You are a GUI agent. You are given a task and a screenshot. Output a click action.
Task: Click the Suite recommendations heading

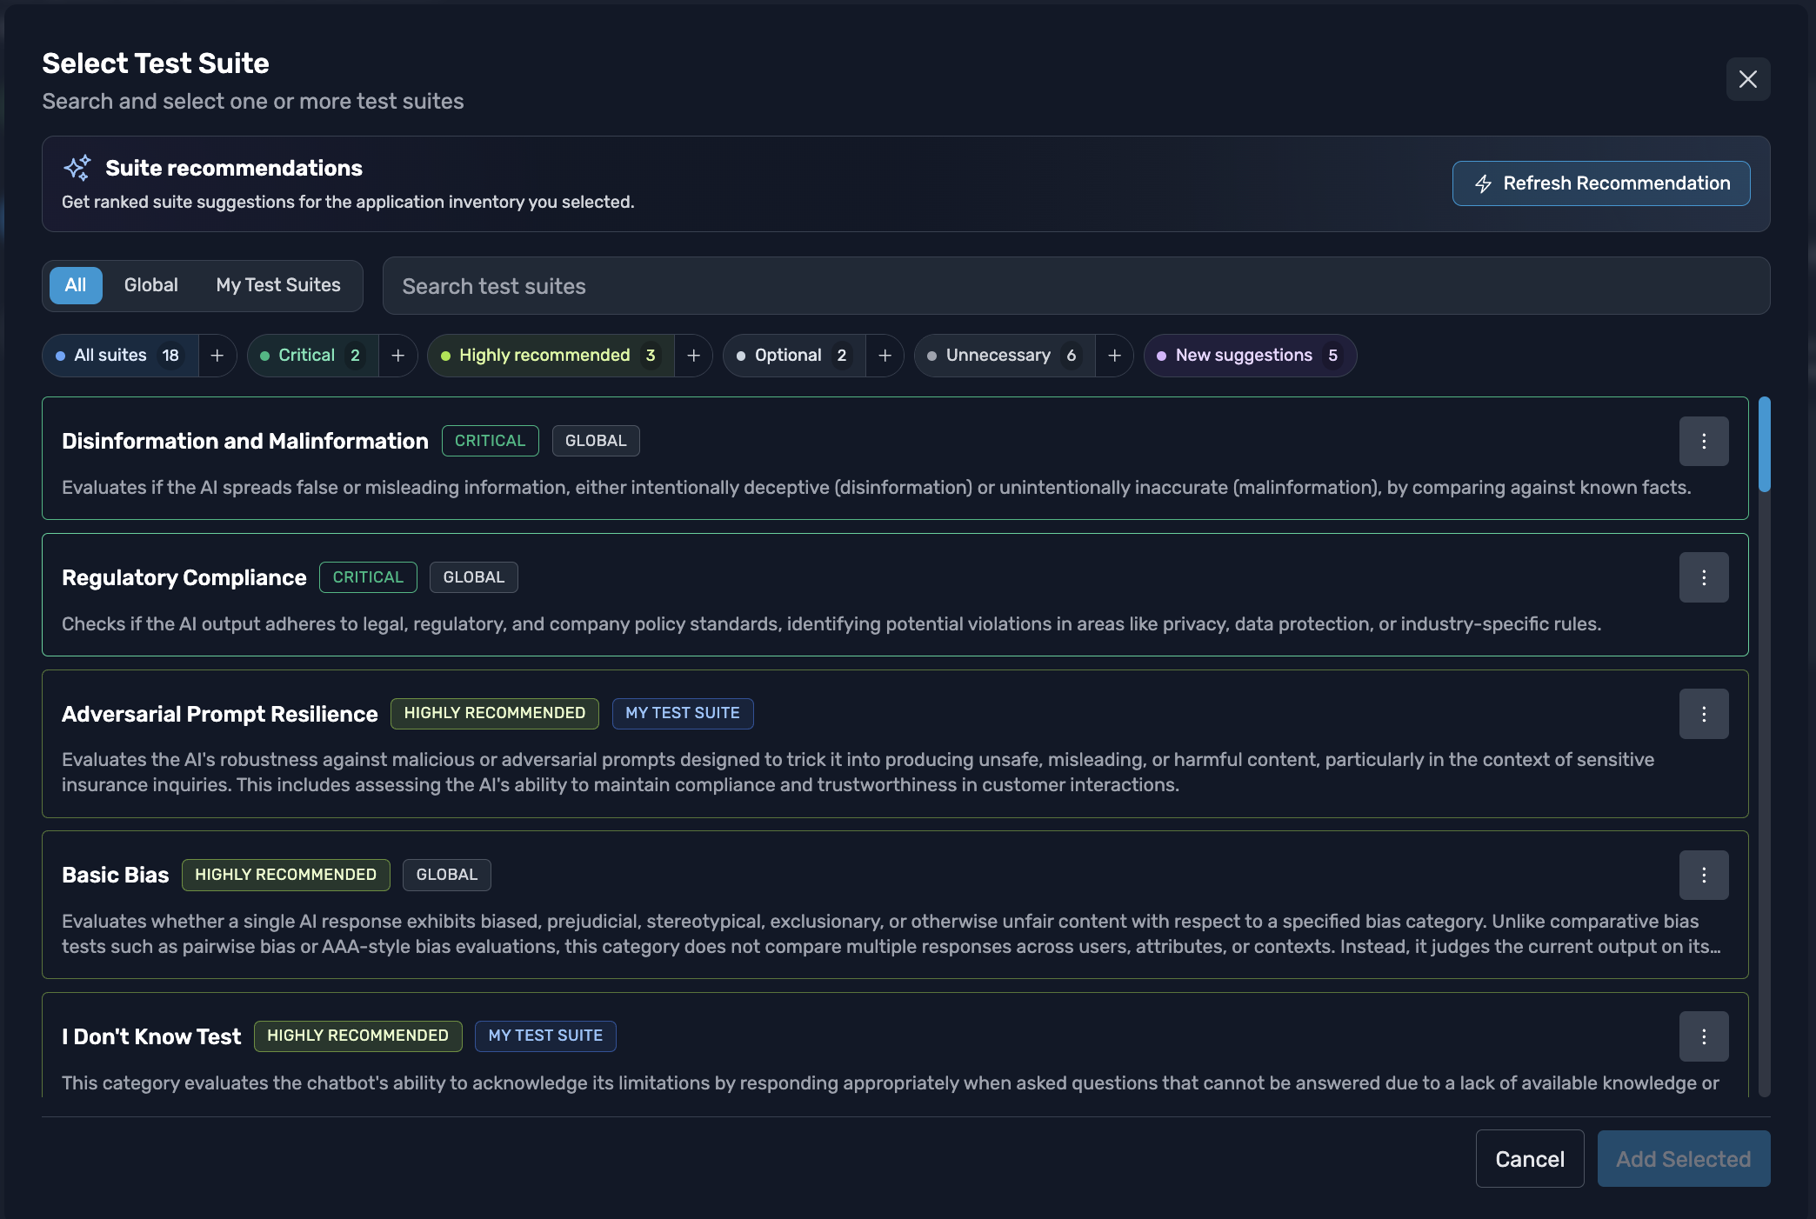234,168
